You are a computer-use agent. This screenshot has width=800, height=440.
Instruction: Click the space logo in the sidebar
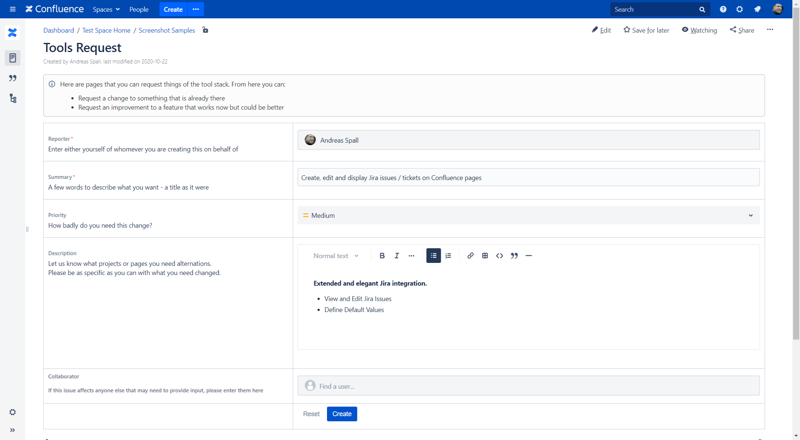tap(12, 33)
